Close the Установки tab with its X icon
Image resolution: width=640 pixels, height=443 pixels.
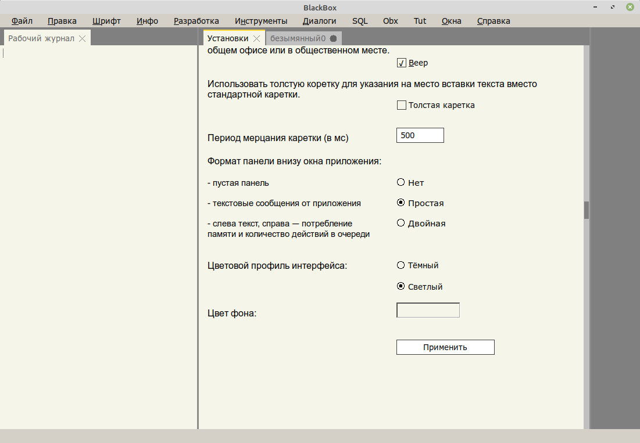[256, 38]
